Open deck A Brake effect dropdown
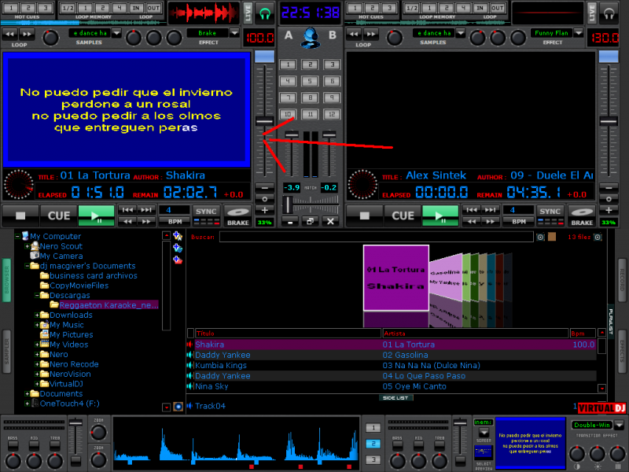The height and width of the screenshot is (472, 629). [234, 32]
